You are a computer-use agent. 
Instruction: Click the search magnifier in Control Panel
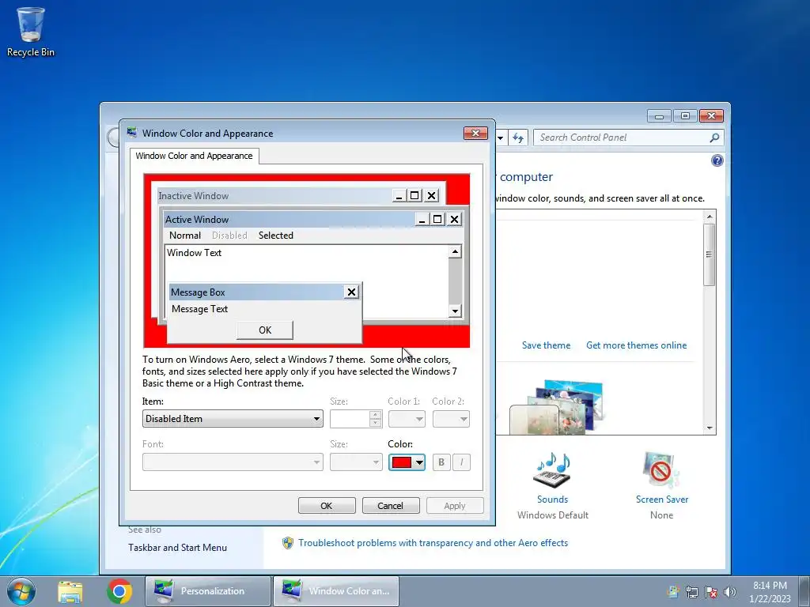pyautogui.click(x=714, y=138)
